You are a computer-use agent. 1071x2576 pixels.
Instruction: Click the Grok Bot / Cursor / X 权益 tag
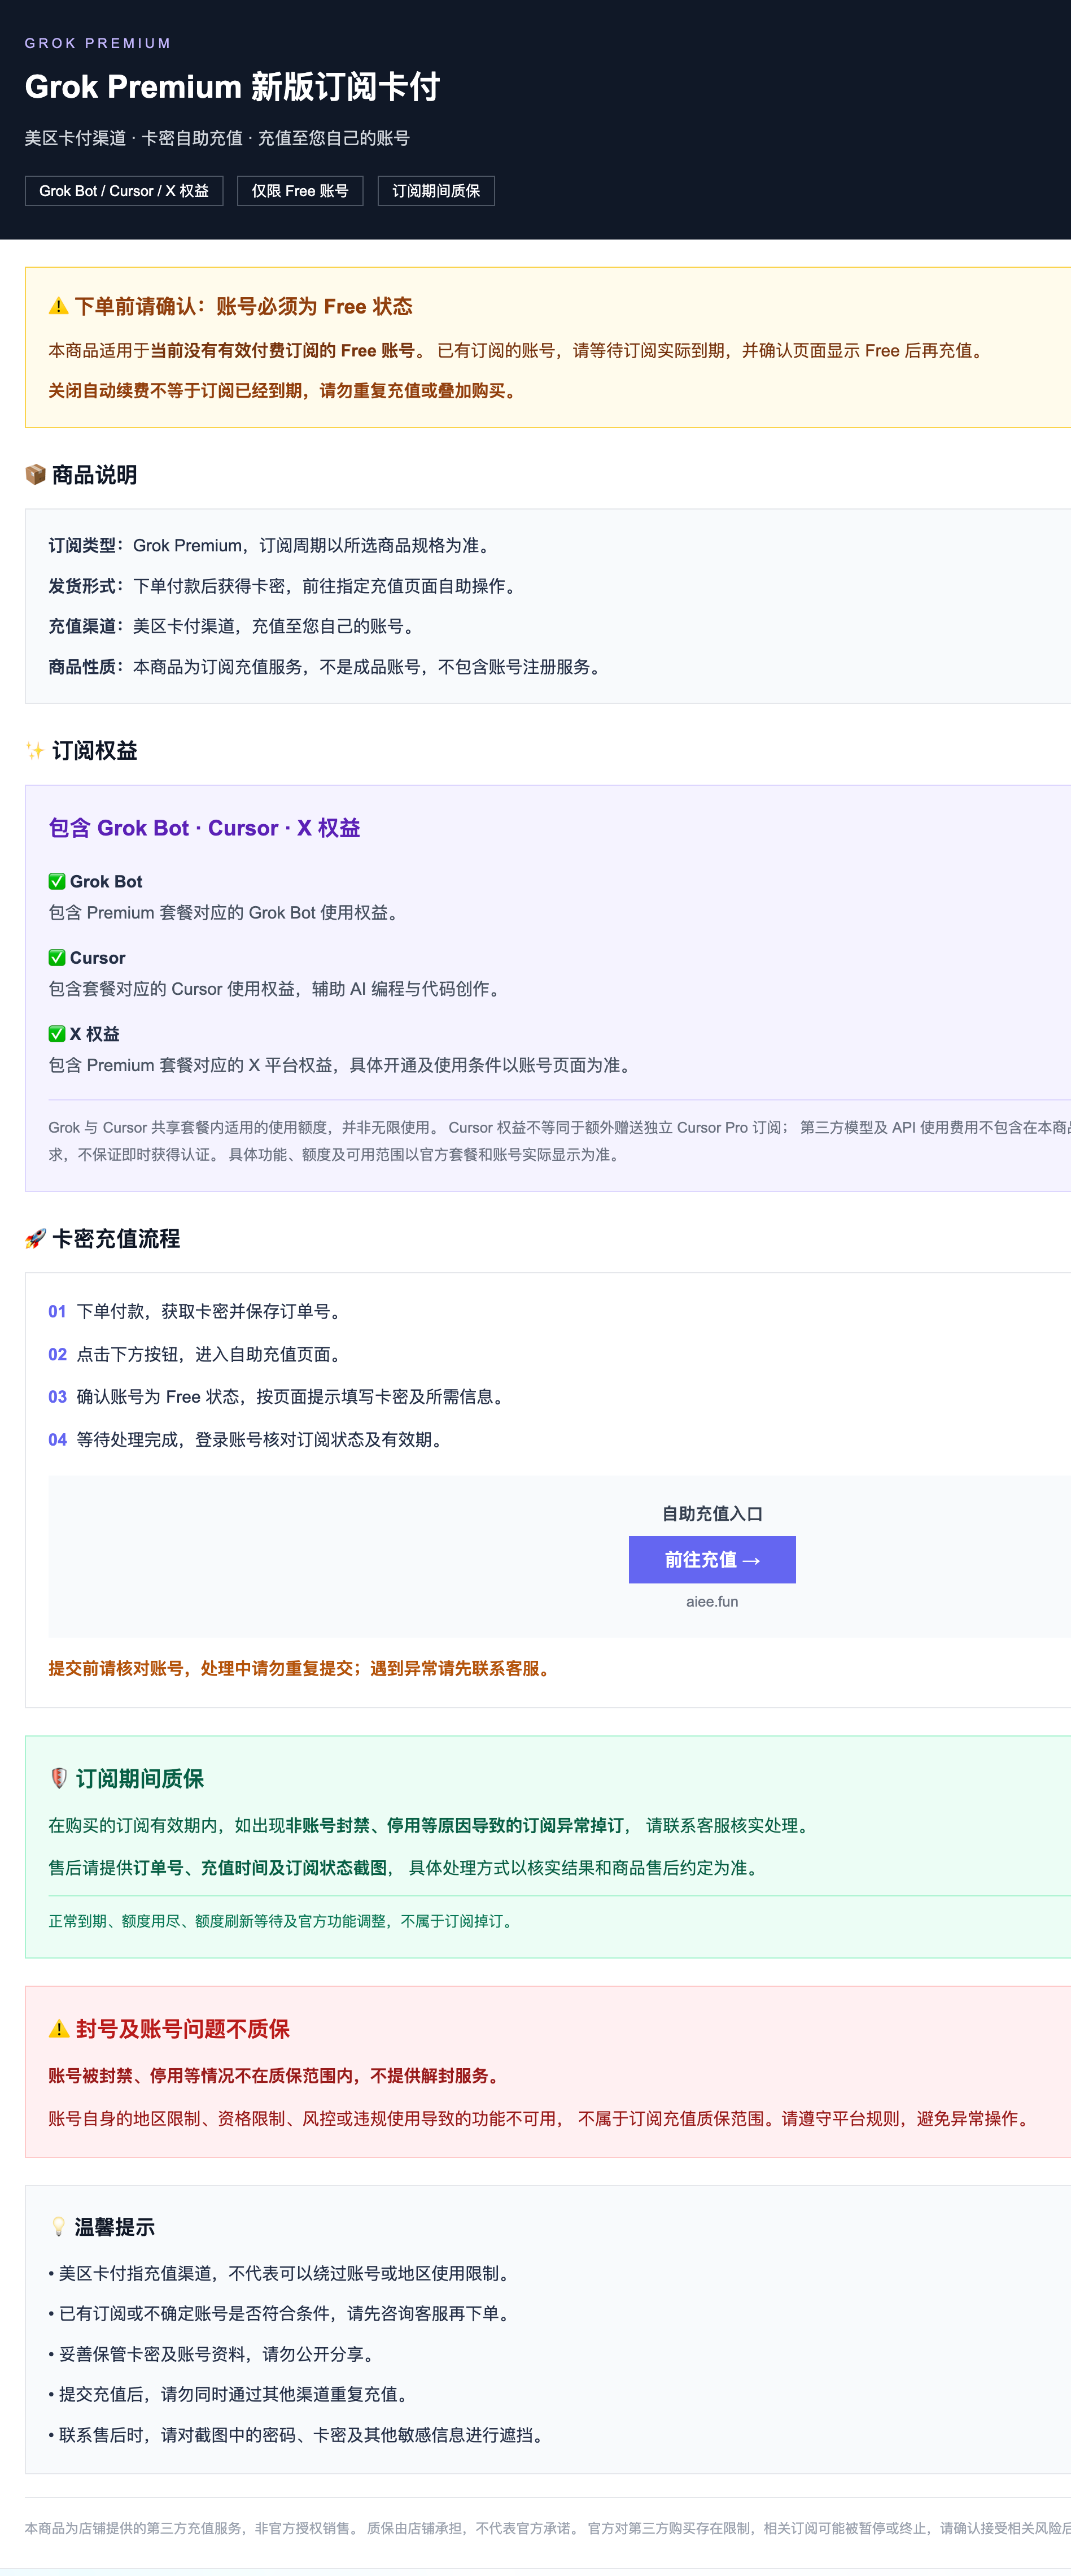[x=124, y=191]
